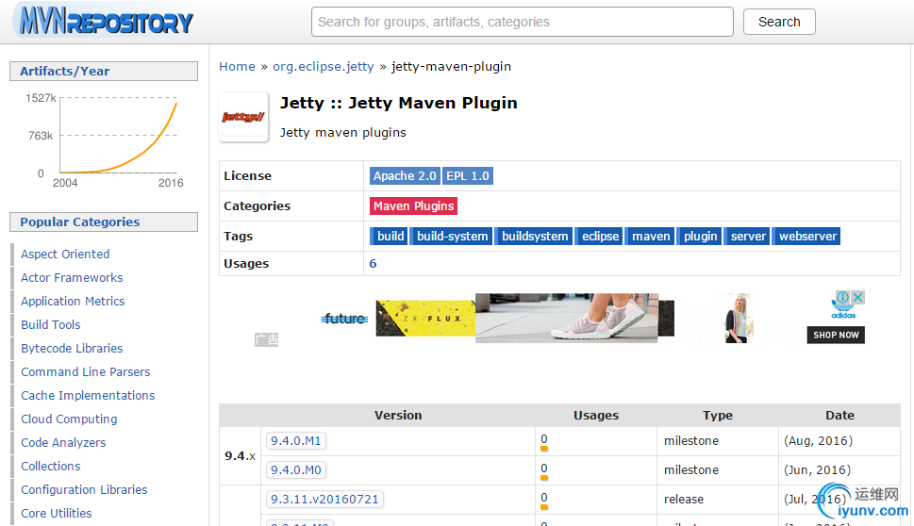This screenshot has width=914, height=526.
Task: Open Configuration Libraries category
Action: pyautogui.click(x=84, y=490)
